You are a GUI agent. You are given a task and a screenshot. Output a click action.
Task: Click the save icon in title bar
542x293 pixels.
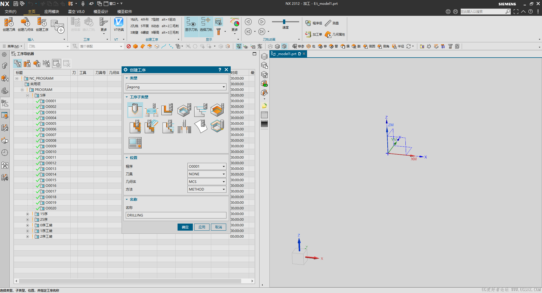(16, 4)
